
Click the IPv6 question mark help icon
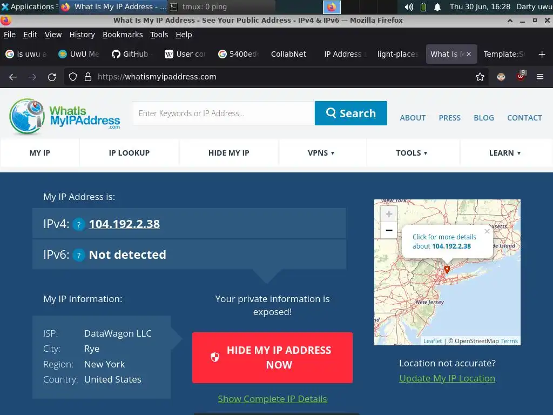click(79, 255)
